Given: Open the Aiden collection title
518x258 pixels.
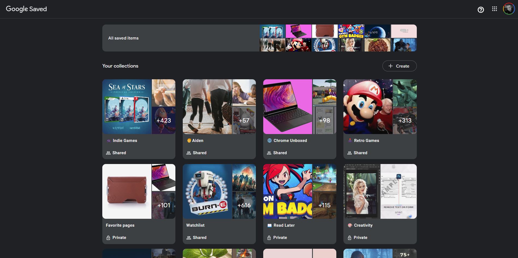Looking at the screenshot, I should click(198, 141).
